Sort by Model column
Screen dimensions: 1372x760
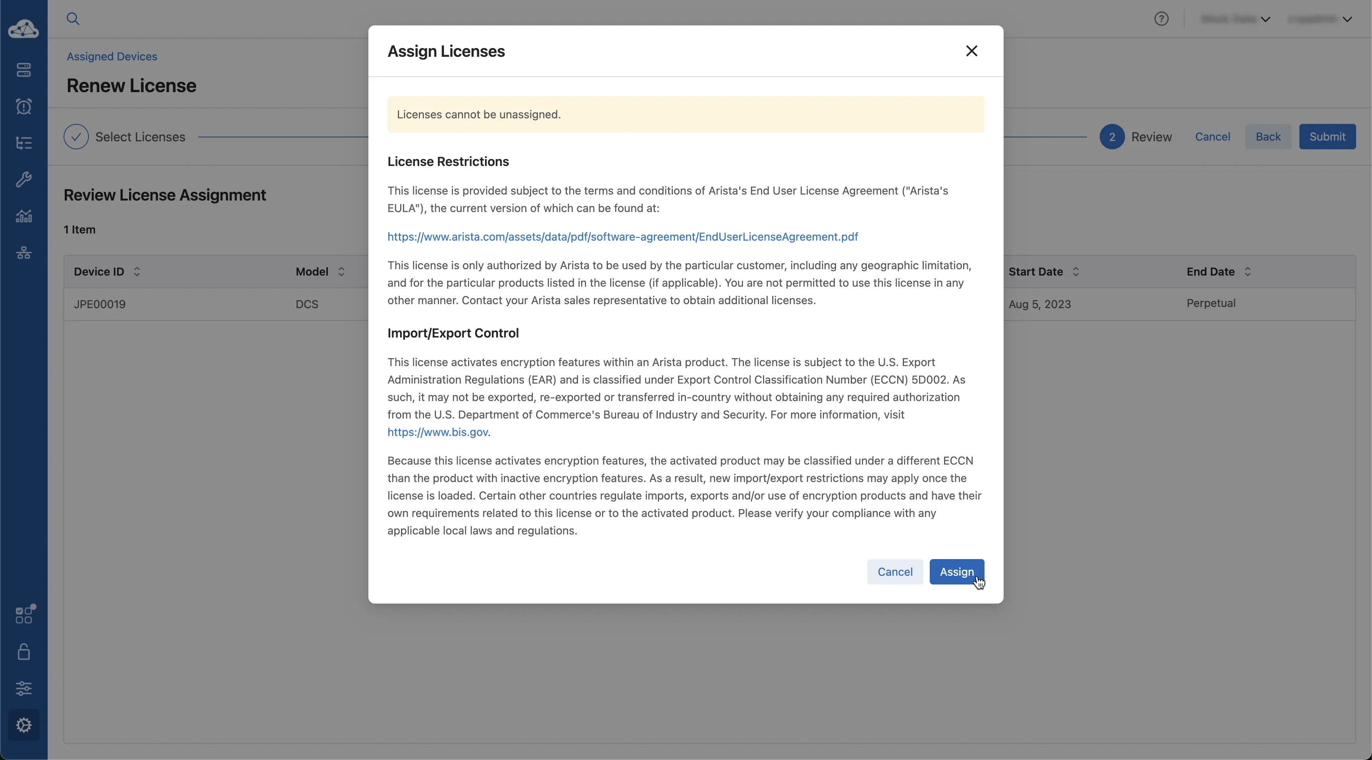coord(341,272)
